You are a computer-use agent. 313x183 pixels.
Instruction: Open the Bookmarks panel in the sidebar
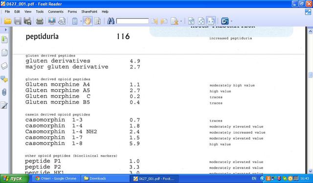tap(4, 40)
